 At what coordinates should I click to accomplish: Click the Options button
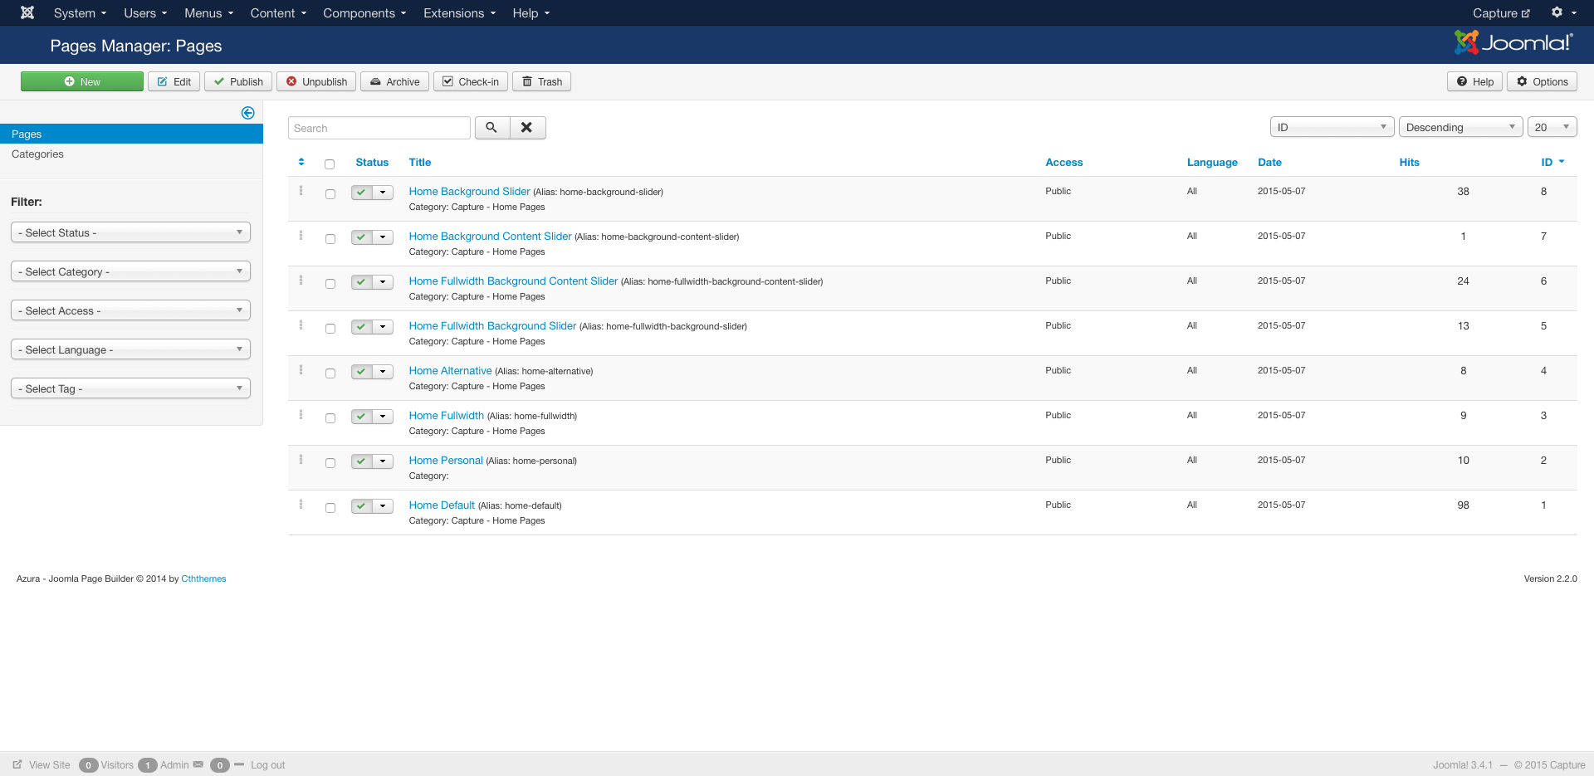coord(1542,81)
